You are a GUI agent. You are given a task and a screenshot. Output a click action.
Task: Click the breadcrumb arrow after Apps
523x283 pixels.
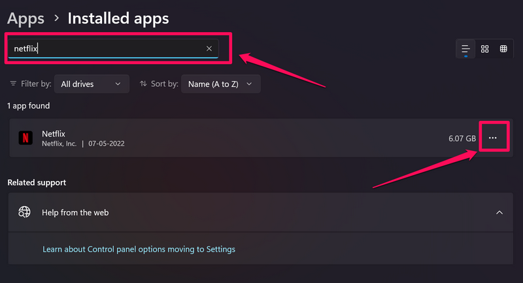coord(56,18)
